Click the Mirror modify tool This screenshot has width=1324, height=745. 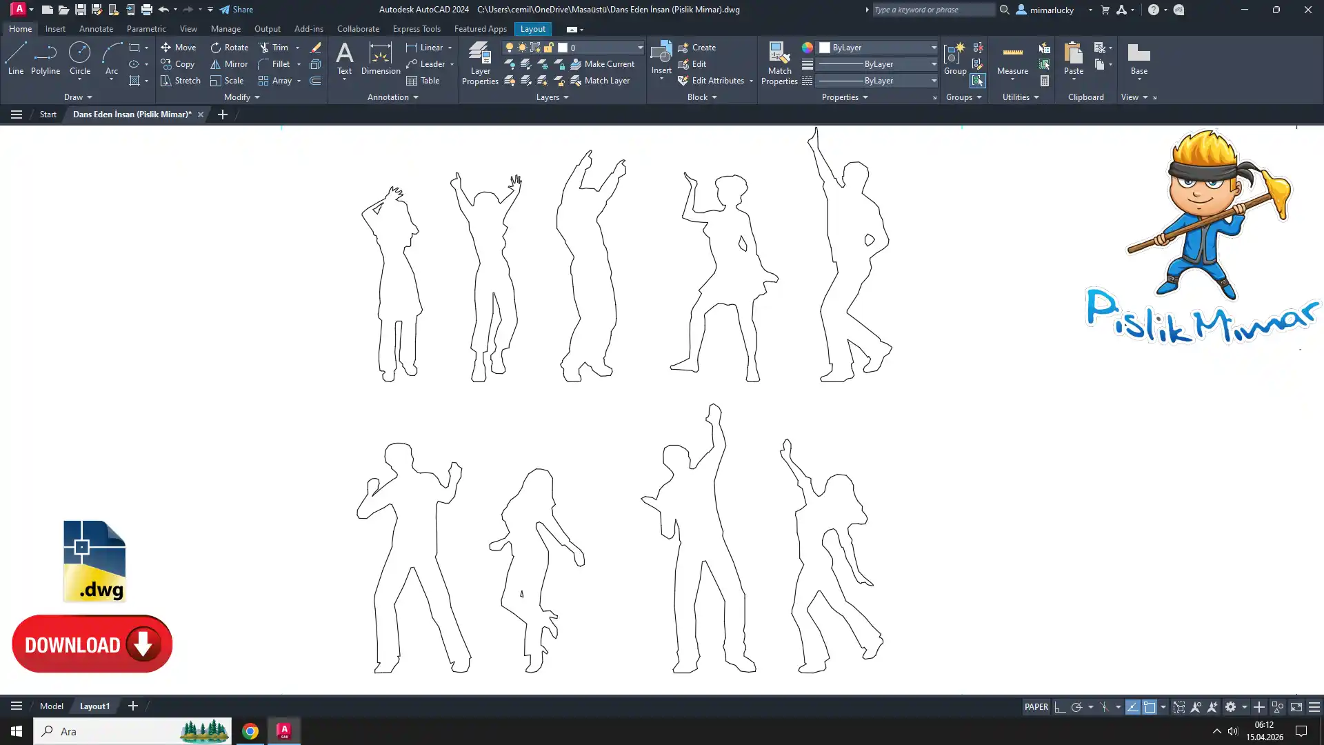pos(229,64)
